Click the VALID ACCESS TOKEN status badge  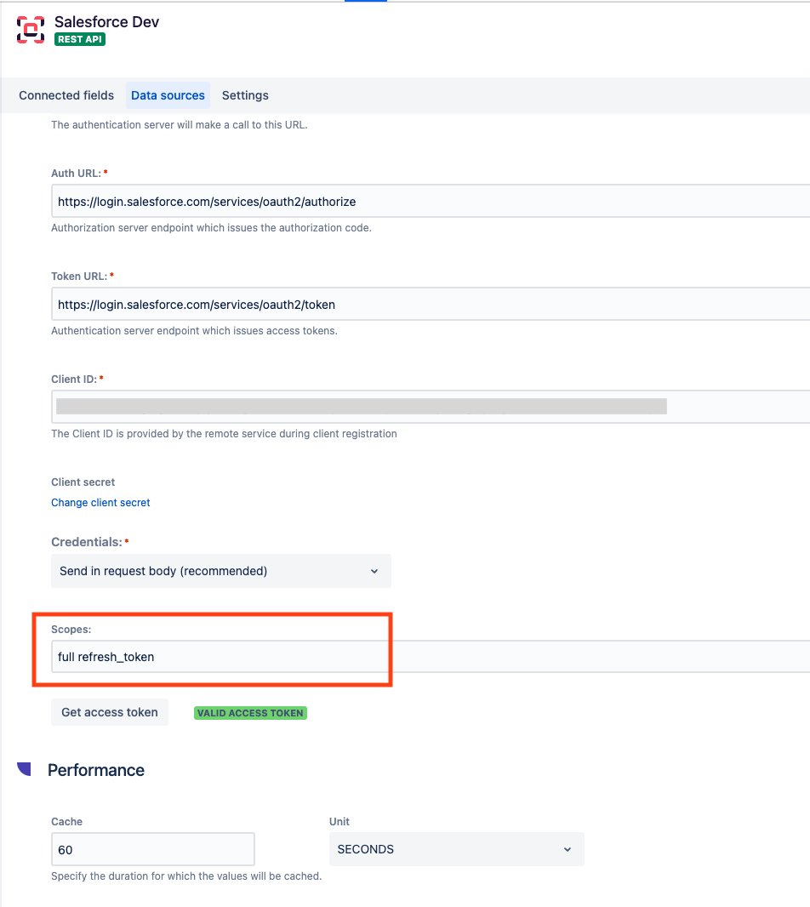[250, 713]
